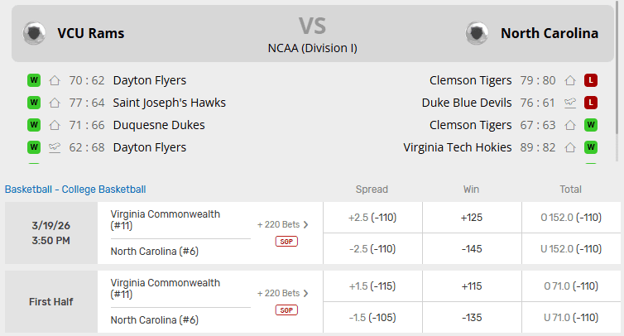Screen dimensions: 624x336
Task: Click the loss badge next to Duke Blue Devils
Action: 591,103
